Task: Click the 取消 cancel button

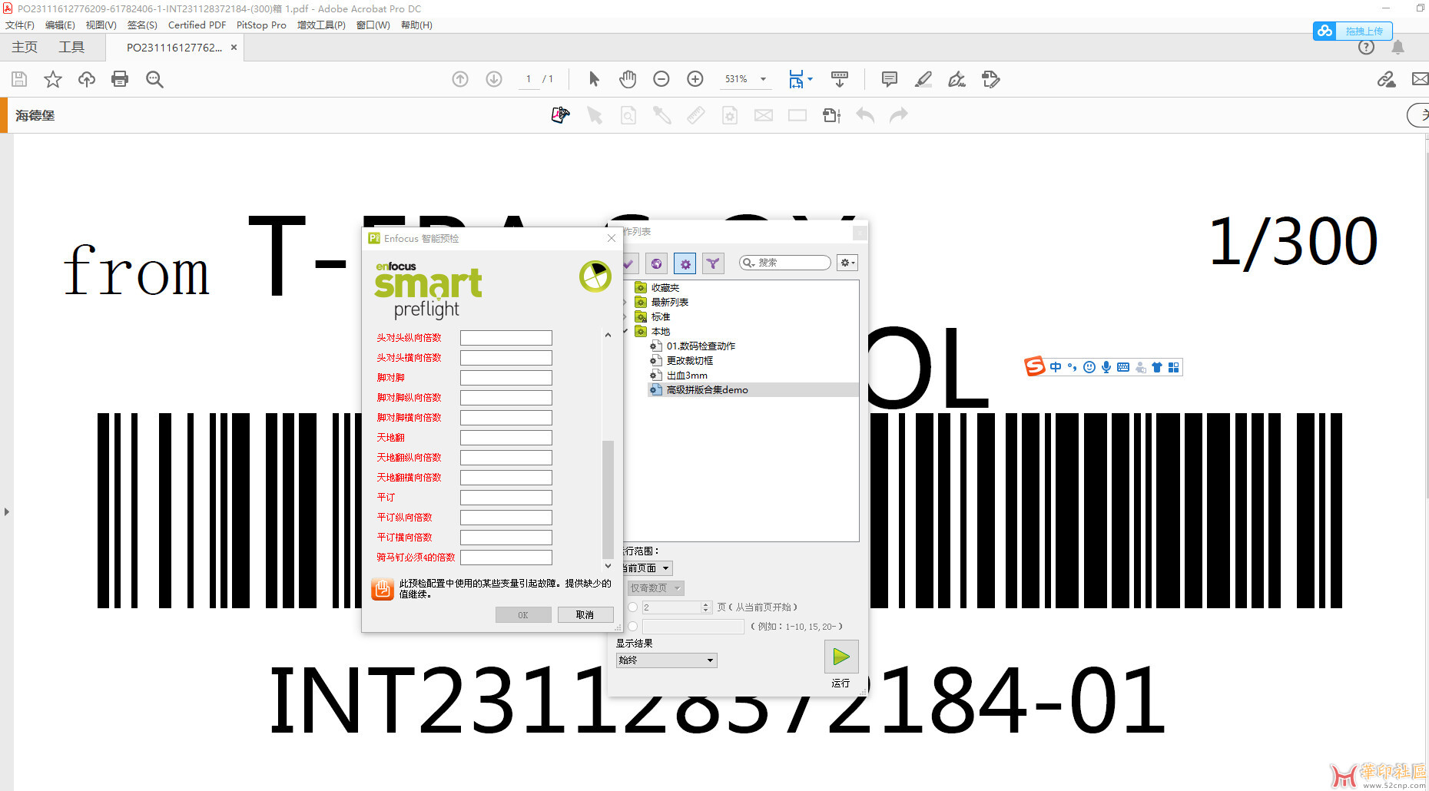Action: 585,615
